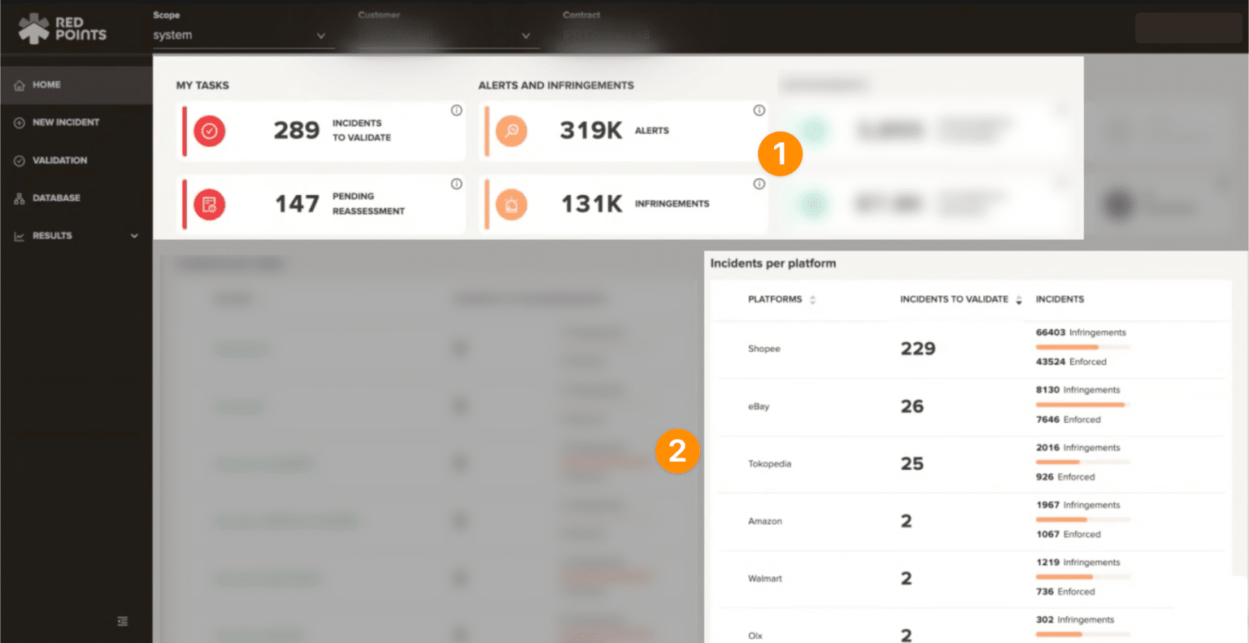
Task: Click info icon on Pending Reassessment card
Action: 457,183
